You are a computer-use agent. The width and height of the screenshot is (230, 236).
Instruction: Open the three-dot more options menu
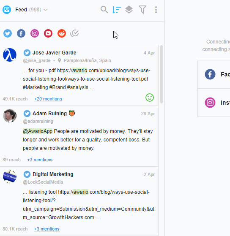point(156,10)
